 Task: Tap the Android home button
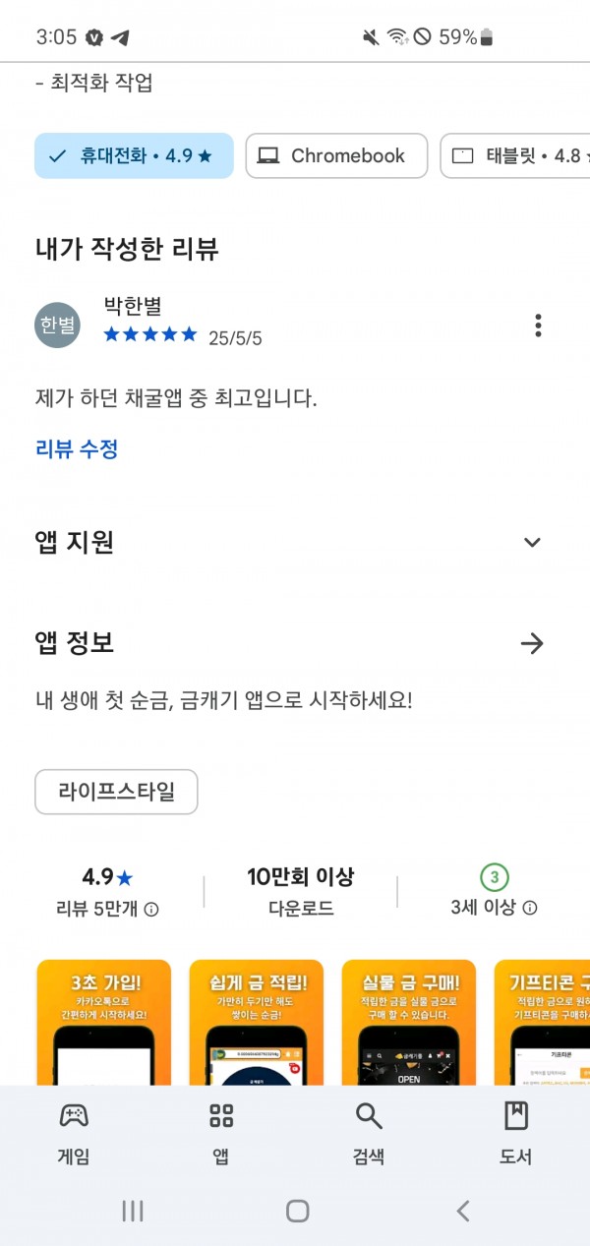(297, 1211)
